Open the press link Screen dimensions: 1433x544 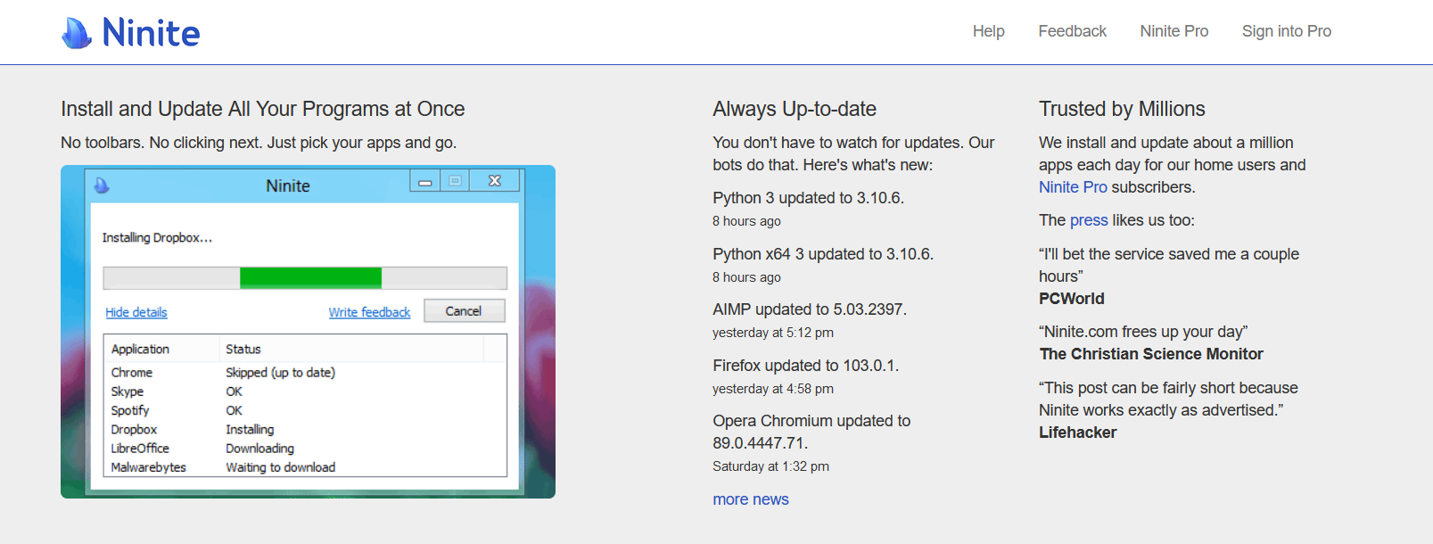(1089, 220)
